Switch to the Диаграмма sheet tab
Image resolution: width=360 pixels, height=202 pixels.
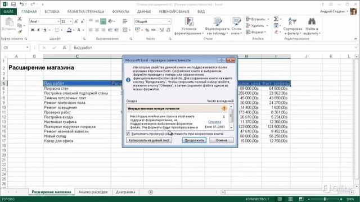tap(125, 192)
